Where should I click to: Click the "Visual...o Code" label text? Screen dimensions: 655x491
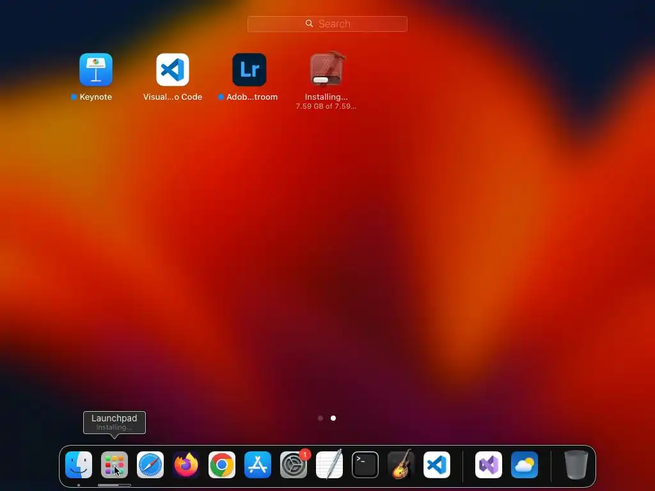point(173,97)
